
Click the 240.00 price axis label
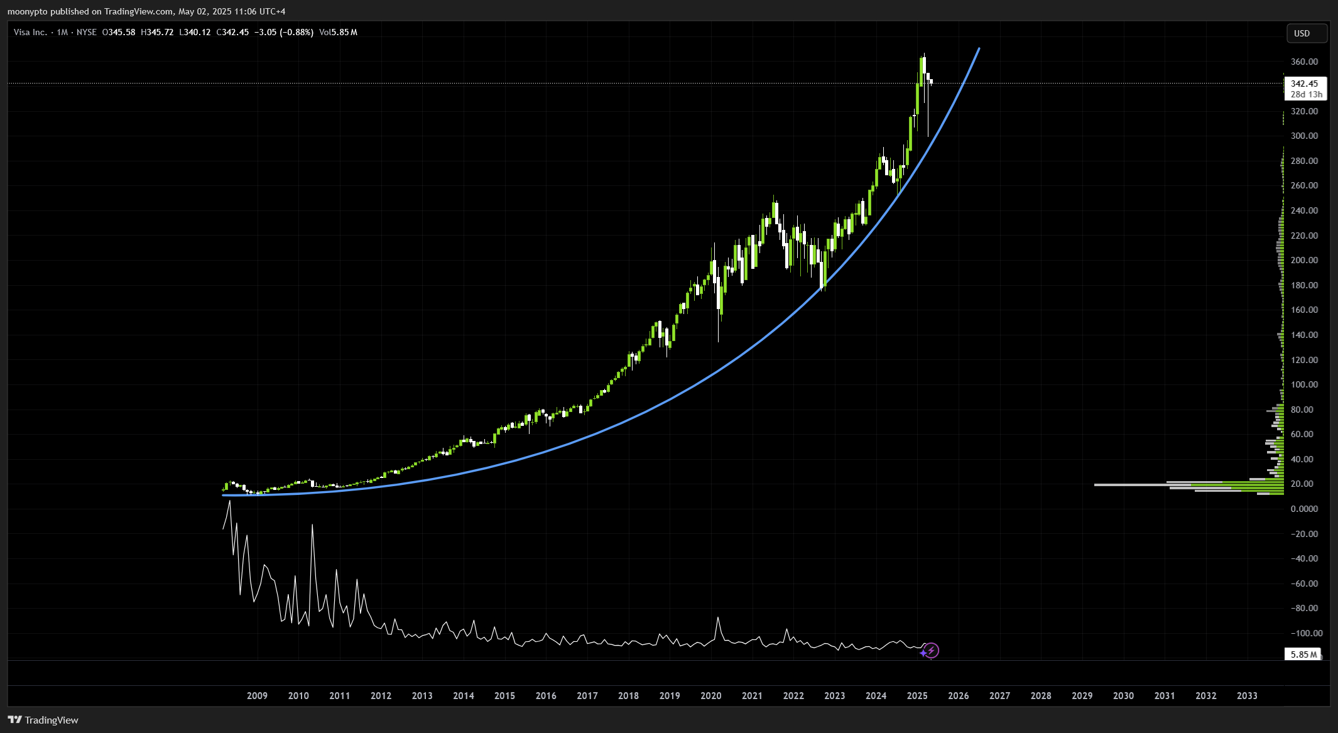1304,210
